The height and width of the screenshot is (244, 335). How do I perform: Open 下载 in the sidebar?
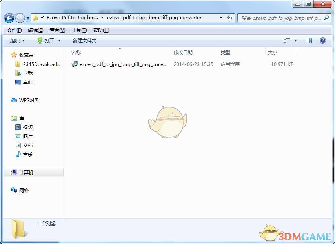coord(28,73)
